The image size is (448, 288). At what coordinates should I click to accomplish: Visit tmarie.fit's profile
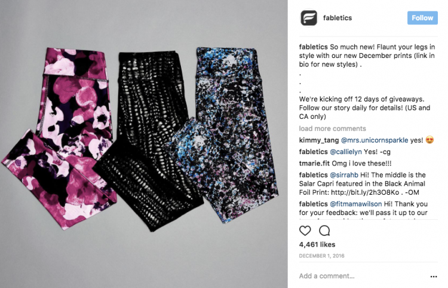(314, 164)
